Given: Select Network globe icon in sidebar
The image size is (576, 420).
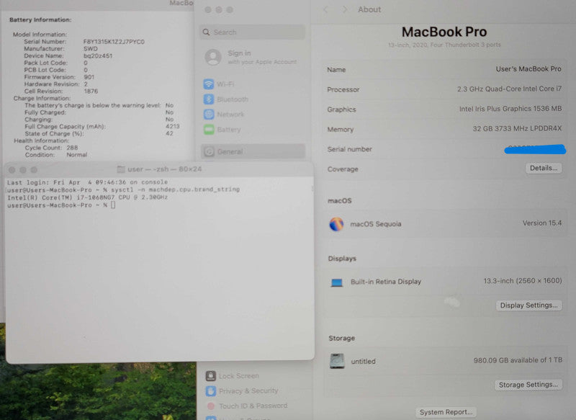Looking at the screenshot, I should 209,115.
